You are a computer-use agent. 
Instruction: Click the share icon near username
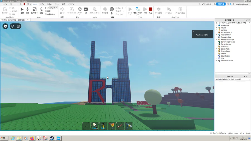tap(233, 4)
